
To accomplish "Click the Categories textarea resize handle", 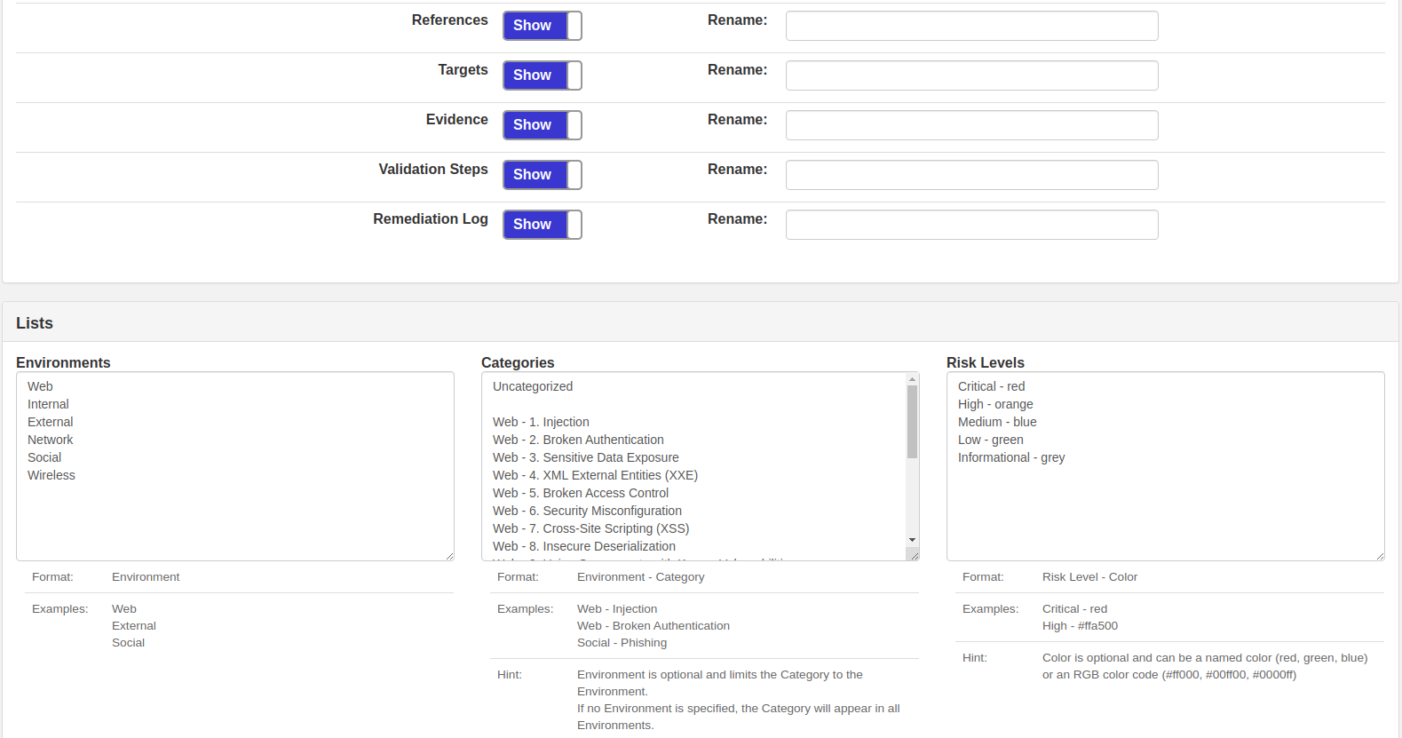I will point(914,555).
